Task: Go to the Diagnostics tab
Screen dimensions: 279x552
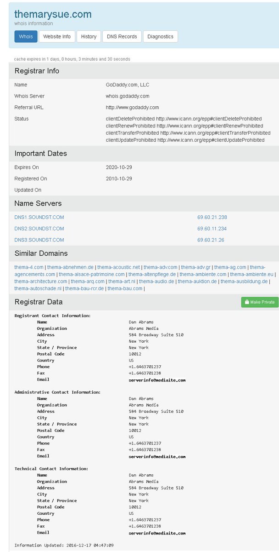Action: 161,36
